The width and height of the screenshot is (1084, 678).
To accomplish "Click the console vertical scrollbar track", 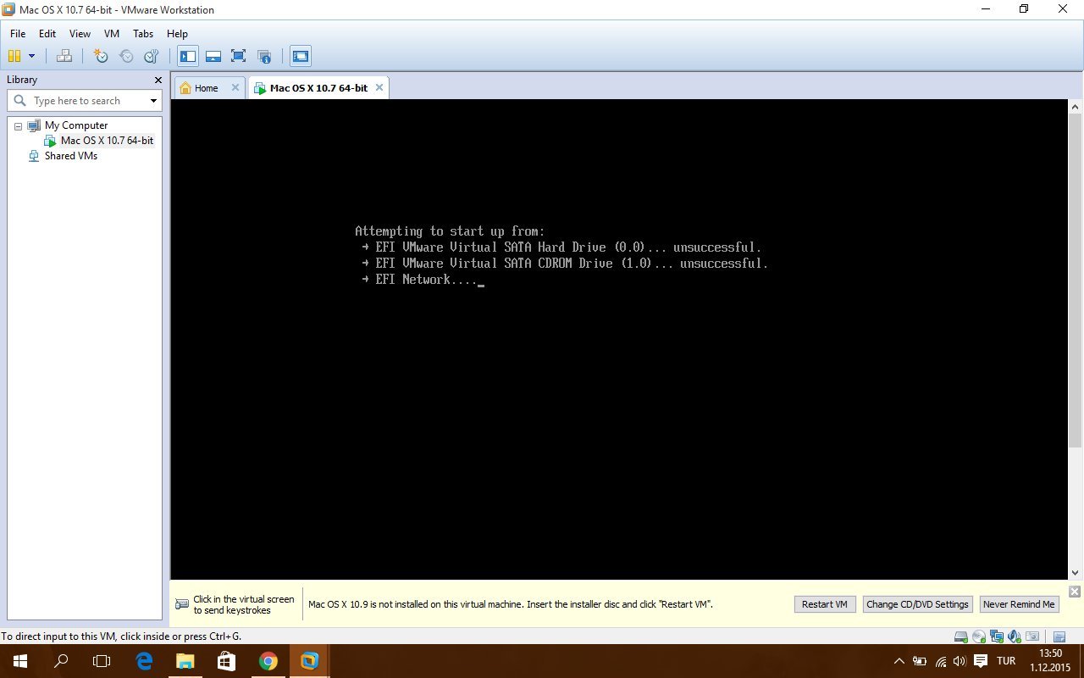I will click(1076, 339).
